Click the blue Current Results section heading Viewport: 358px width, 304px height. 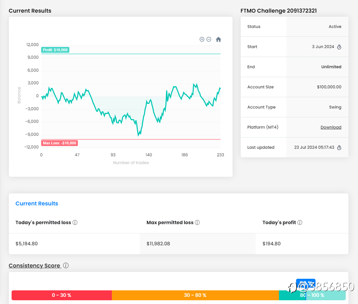click(37, 203)
